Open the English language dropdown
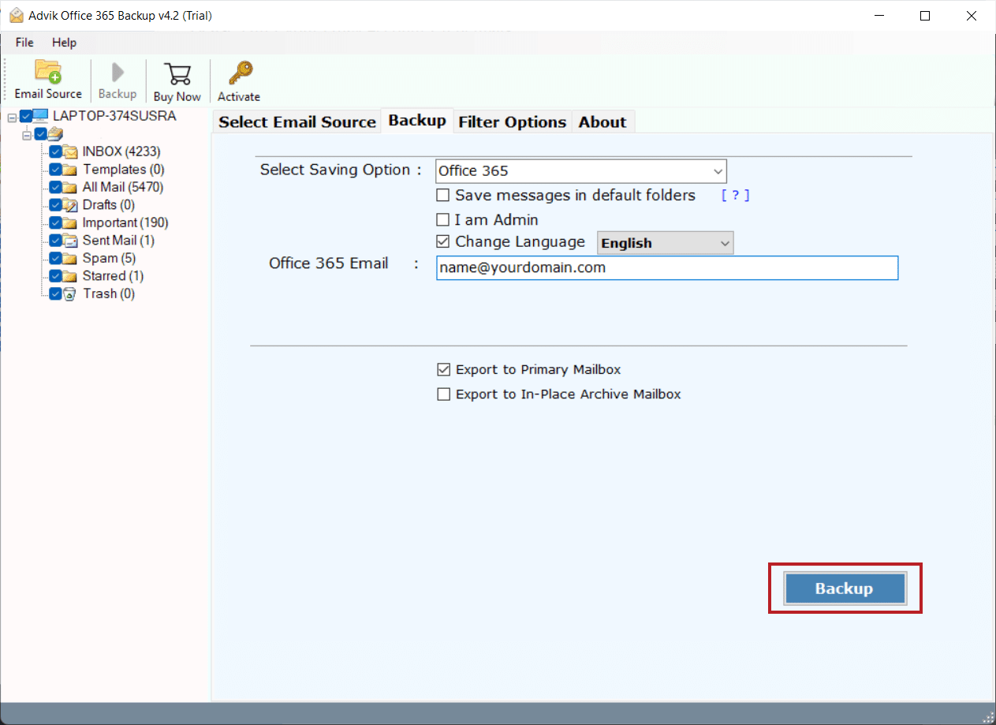 point(666,243)
